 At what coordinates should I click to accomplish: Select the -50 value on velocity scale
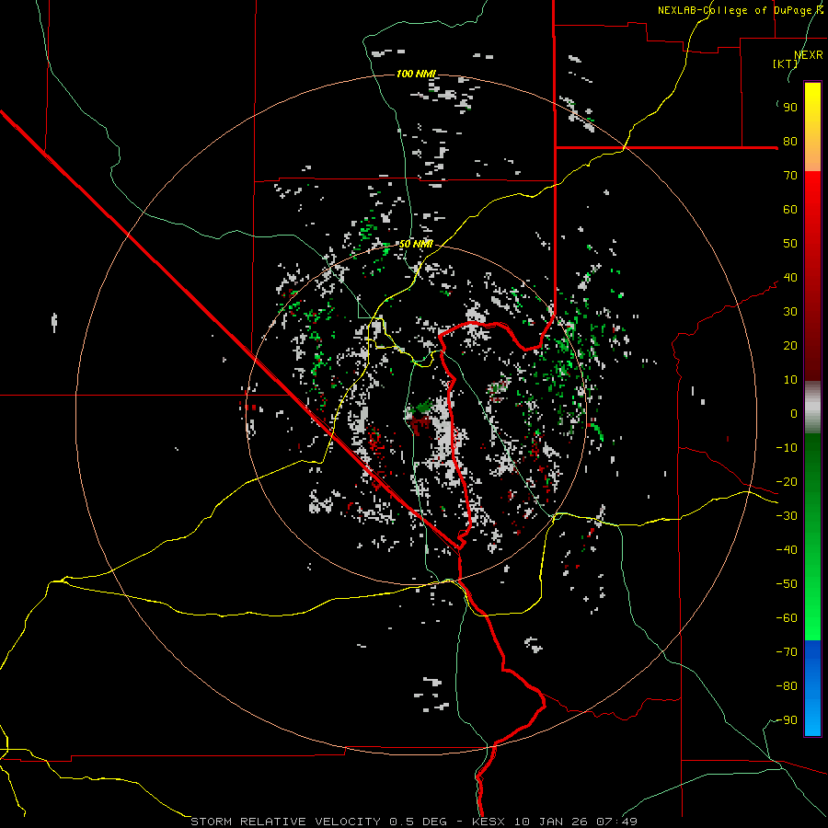click(x=787, y=584)
